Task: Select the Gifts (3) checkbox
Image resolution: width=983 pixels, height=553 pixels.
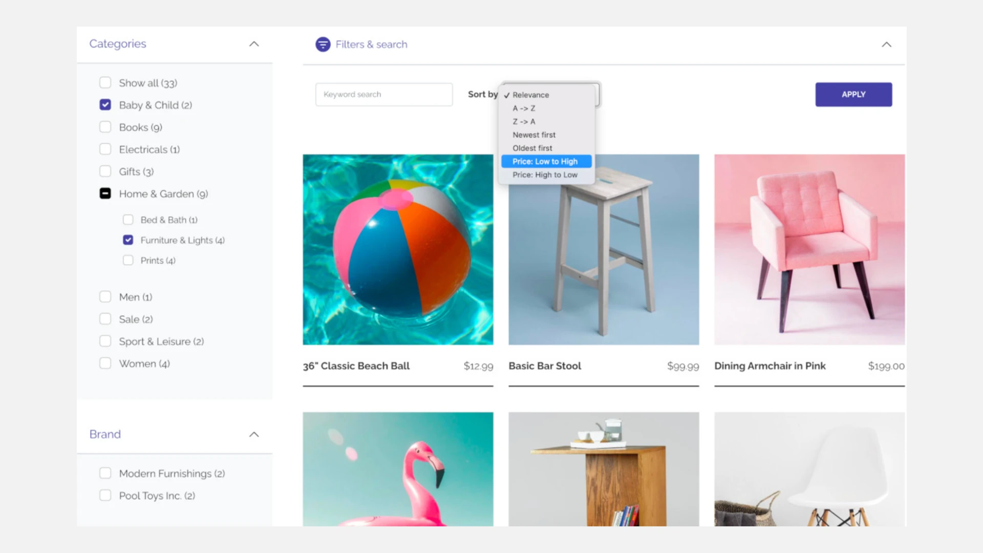Action: 105,171
